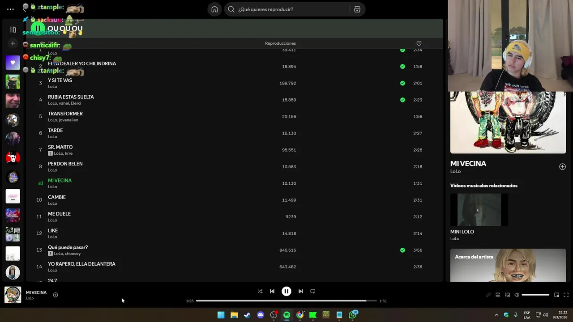The height and width of the screenshot is (322, 573).
Task: Open Google Chrome from the taskbar
Action: coord(300,315)
